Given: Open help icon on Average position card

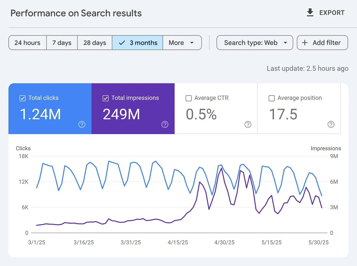Looking at the screenshot, I should [x=331, y=125].
